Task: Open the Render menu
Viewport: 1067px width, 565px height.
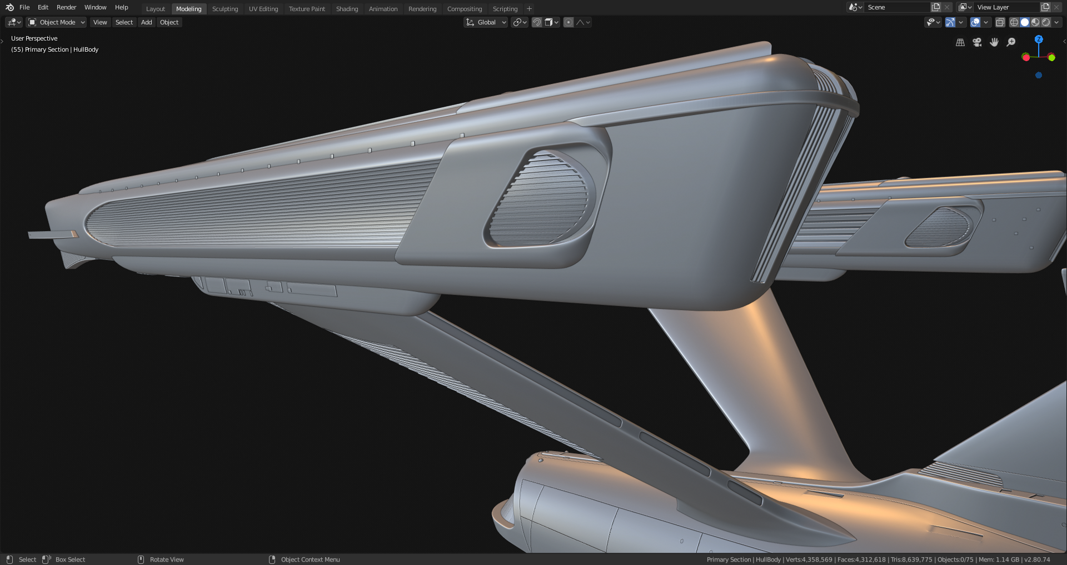Action: [66, 7]
